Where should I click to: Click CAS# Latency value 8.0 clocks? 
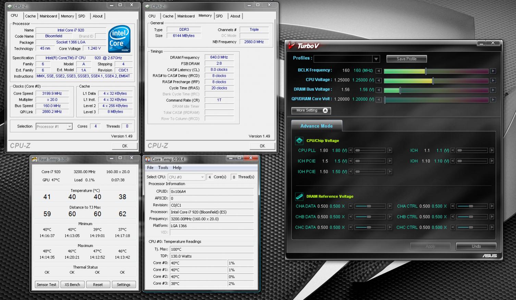coord(219,70)
